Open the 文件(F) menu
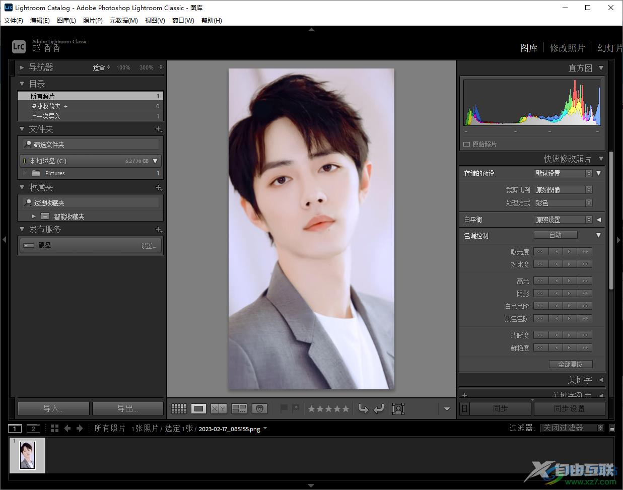Image resolution: width=623 pixels, height=490 pixels. [x=14, y=21]
